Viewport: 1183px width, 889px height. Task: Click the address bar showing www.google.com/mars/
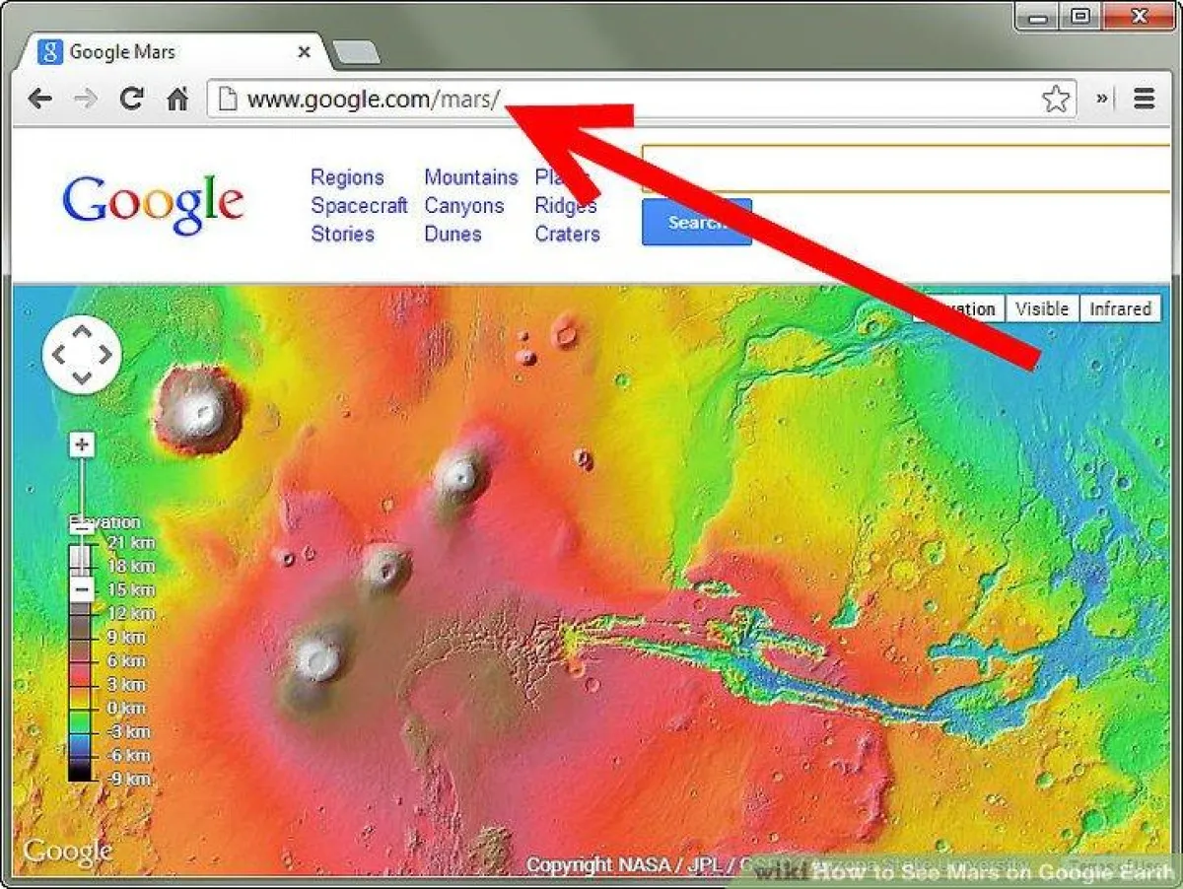[631, 99]
